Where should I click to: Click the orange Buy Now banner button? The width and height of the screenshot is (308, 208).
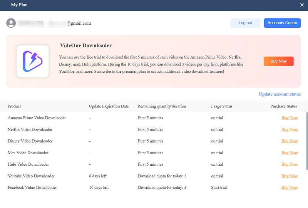[278, 61]
